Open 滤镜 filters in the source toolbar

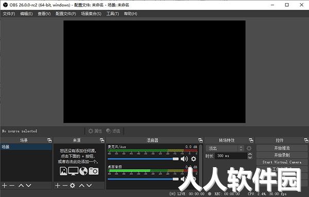tap(113, 131)
